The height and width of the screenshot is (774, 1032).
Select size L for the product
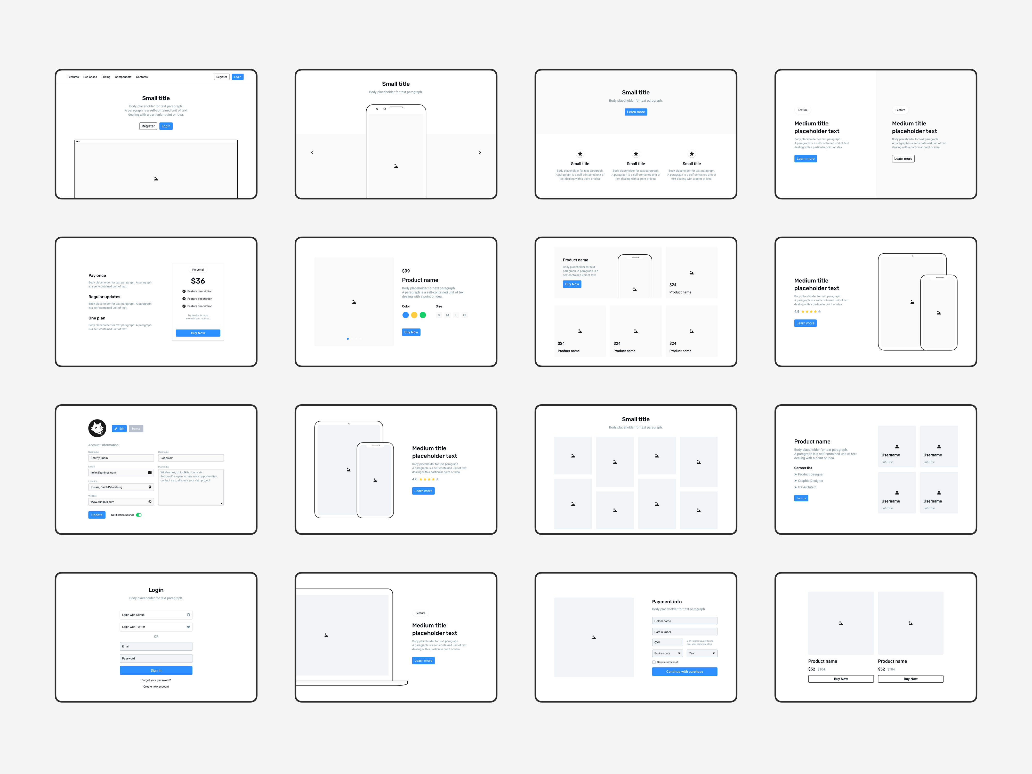pos(456,315)
